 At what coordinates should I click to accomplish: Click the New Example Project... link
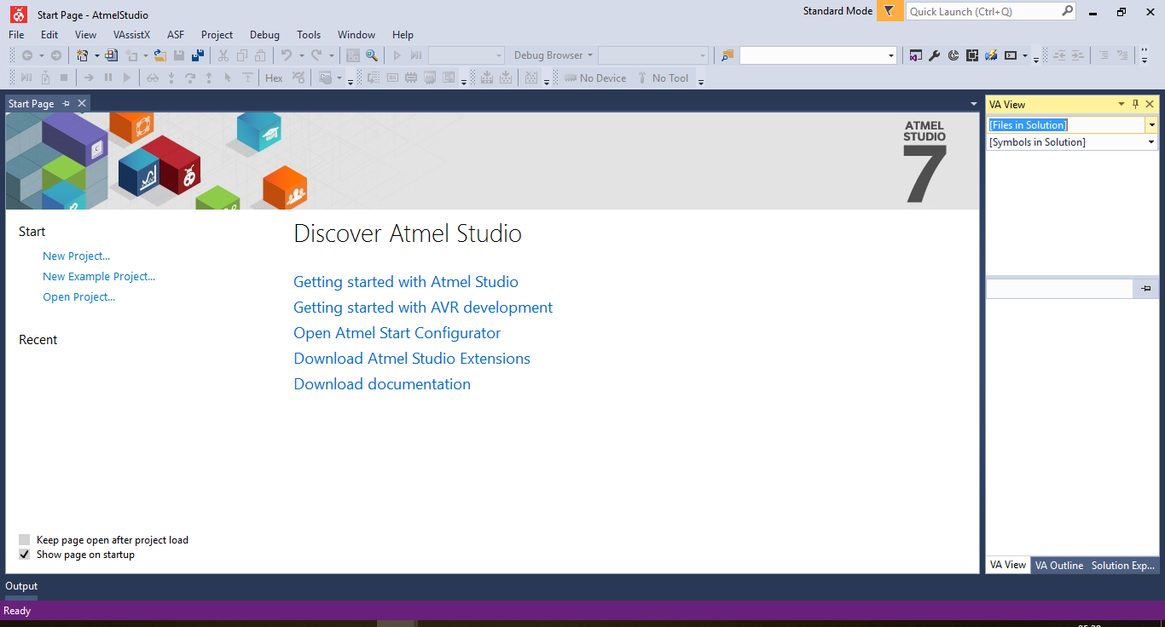tap(99, 276)
